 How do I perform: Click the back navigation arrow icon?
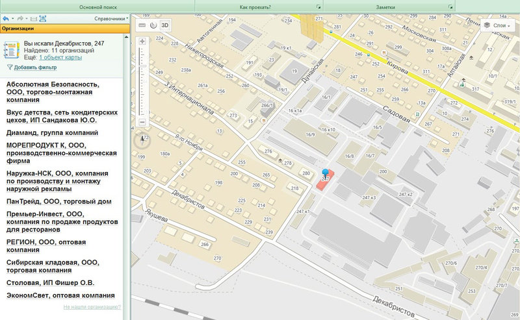6,19
